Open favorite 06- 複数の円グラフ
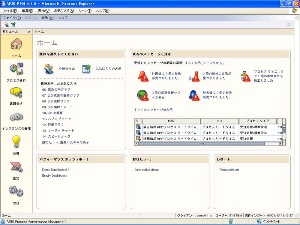 tap(56, 89)
